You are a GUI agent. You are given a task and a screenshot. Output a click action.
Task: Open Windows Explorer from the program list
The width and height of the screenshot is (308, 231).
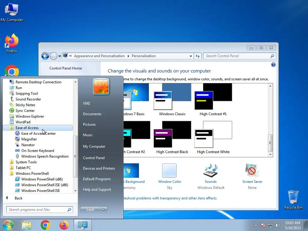(27, 116)
